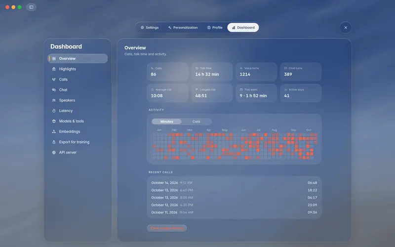Open the Chat section
The image size is (395, 247).
[x=78, y=90]
